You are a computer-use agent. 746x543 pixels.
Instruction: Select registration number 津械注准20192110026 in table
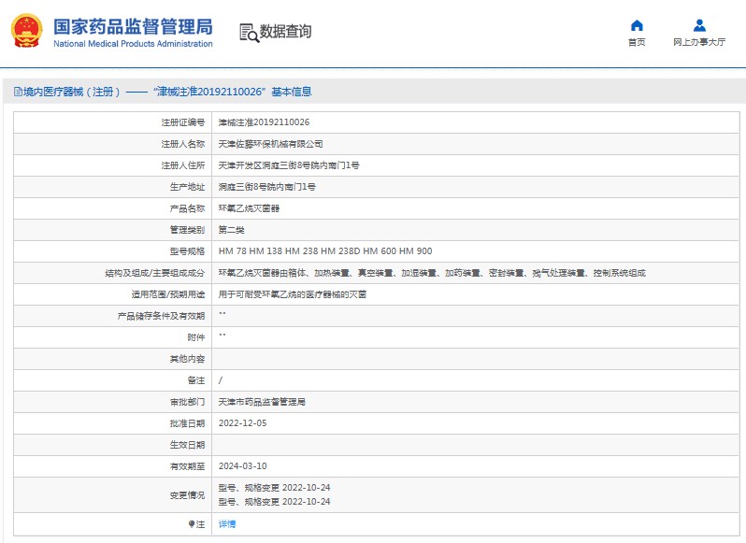264,122
